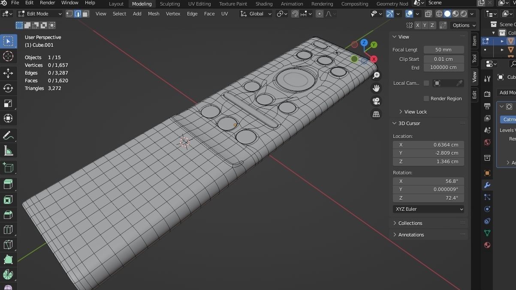This screenshot has width=516, height=290.
Task: Enable the Render Region checkbox
Action: click(x=426, y=98)
